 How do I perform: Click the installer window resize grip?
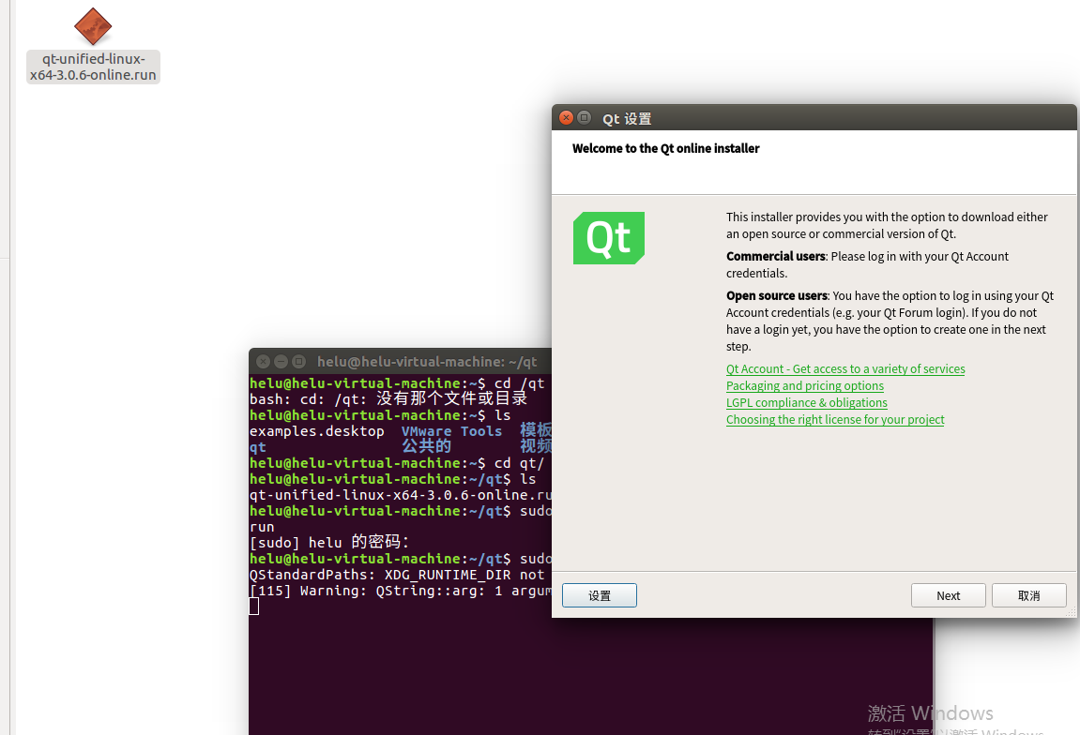coord(1071,611)
